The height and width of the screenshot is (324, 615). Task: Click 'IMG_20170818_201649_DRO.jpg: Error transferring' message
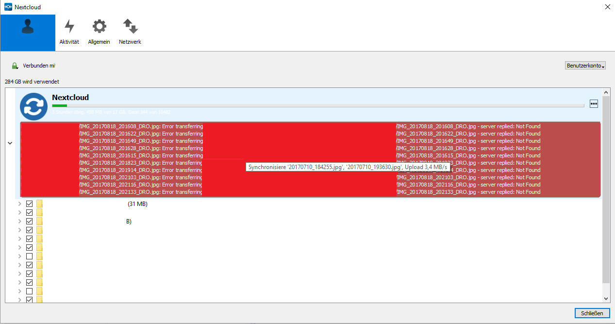pyautogui.click(x=141, y=141)
